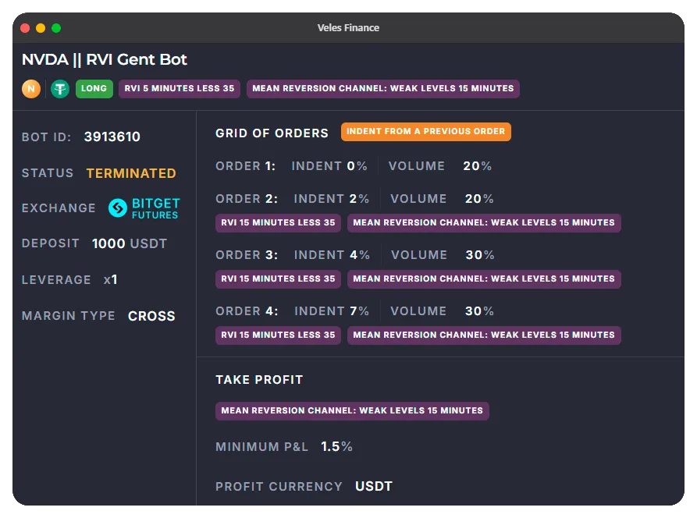
Task: Click the bot ID number 3913610
Action: [x=112, y=137]
